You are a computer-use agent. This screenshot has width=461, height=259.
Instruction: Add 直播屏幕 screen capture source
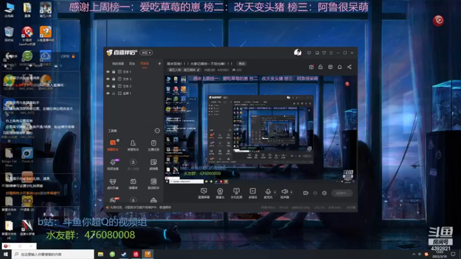tap(204, 193)
